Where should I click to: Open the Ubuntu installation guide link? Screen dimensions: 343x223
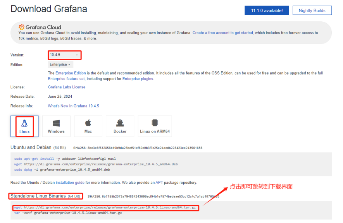click(70, 183)
